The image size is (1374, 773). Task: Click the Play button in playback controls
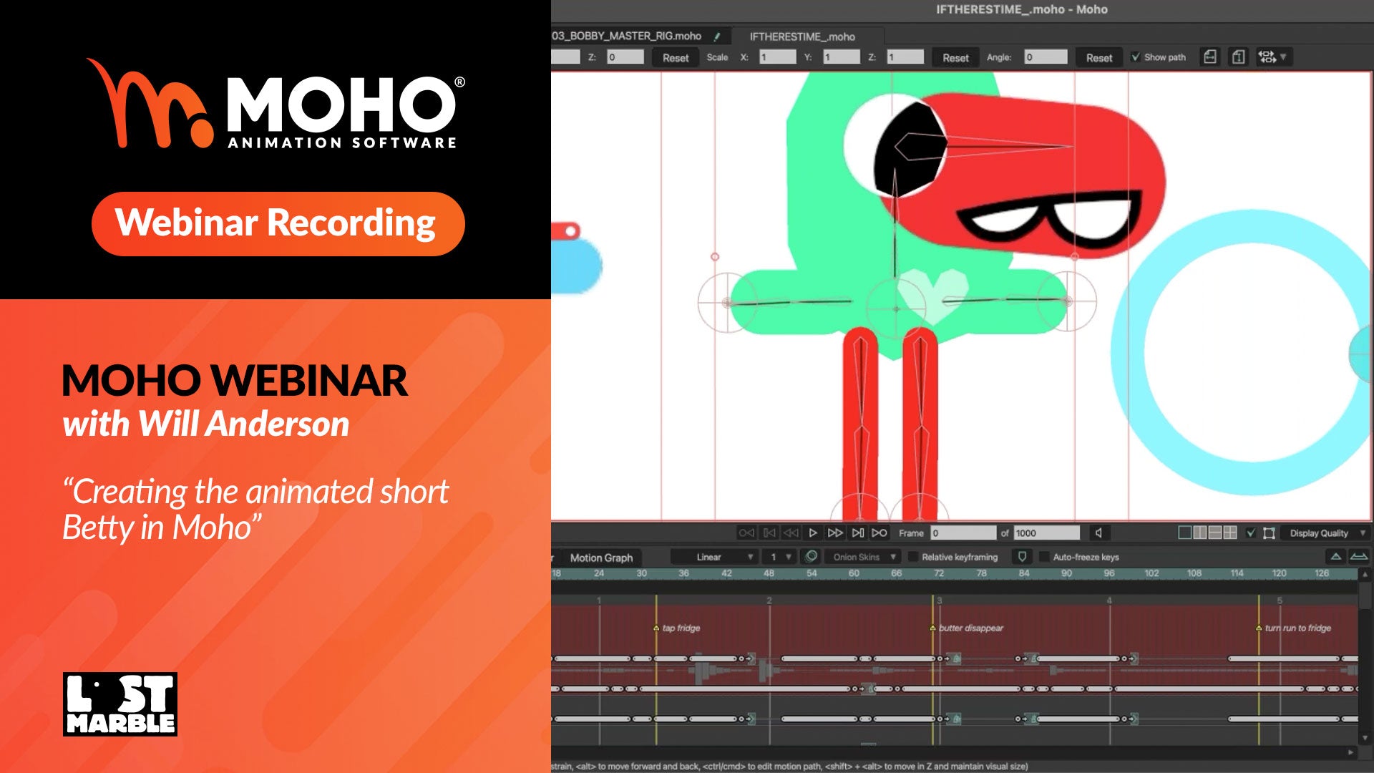[813, 533]
